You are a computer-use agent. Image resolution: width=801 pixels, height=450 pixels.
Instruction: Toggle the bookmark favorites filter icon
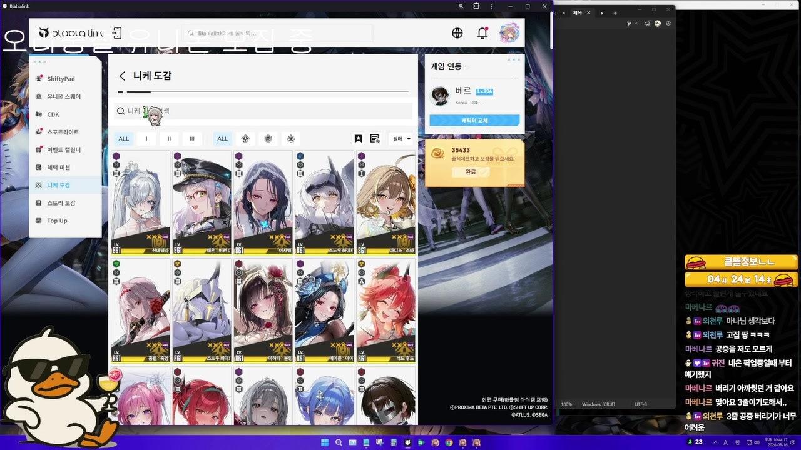[x=359, y=139]
